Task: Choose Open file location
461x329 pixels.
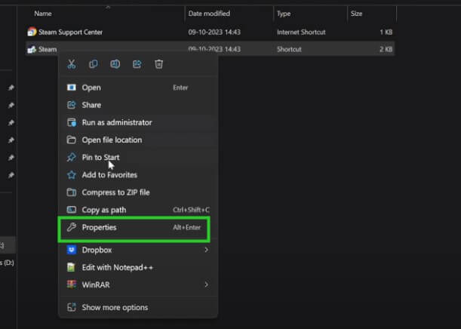Action: (112, 140)
